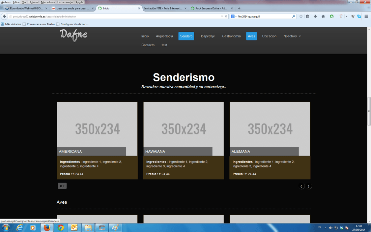Select the Aves nav button

click(x=251, y=36)
